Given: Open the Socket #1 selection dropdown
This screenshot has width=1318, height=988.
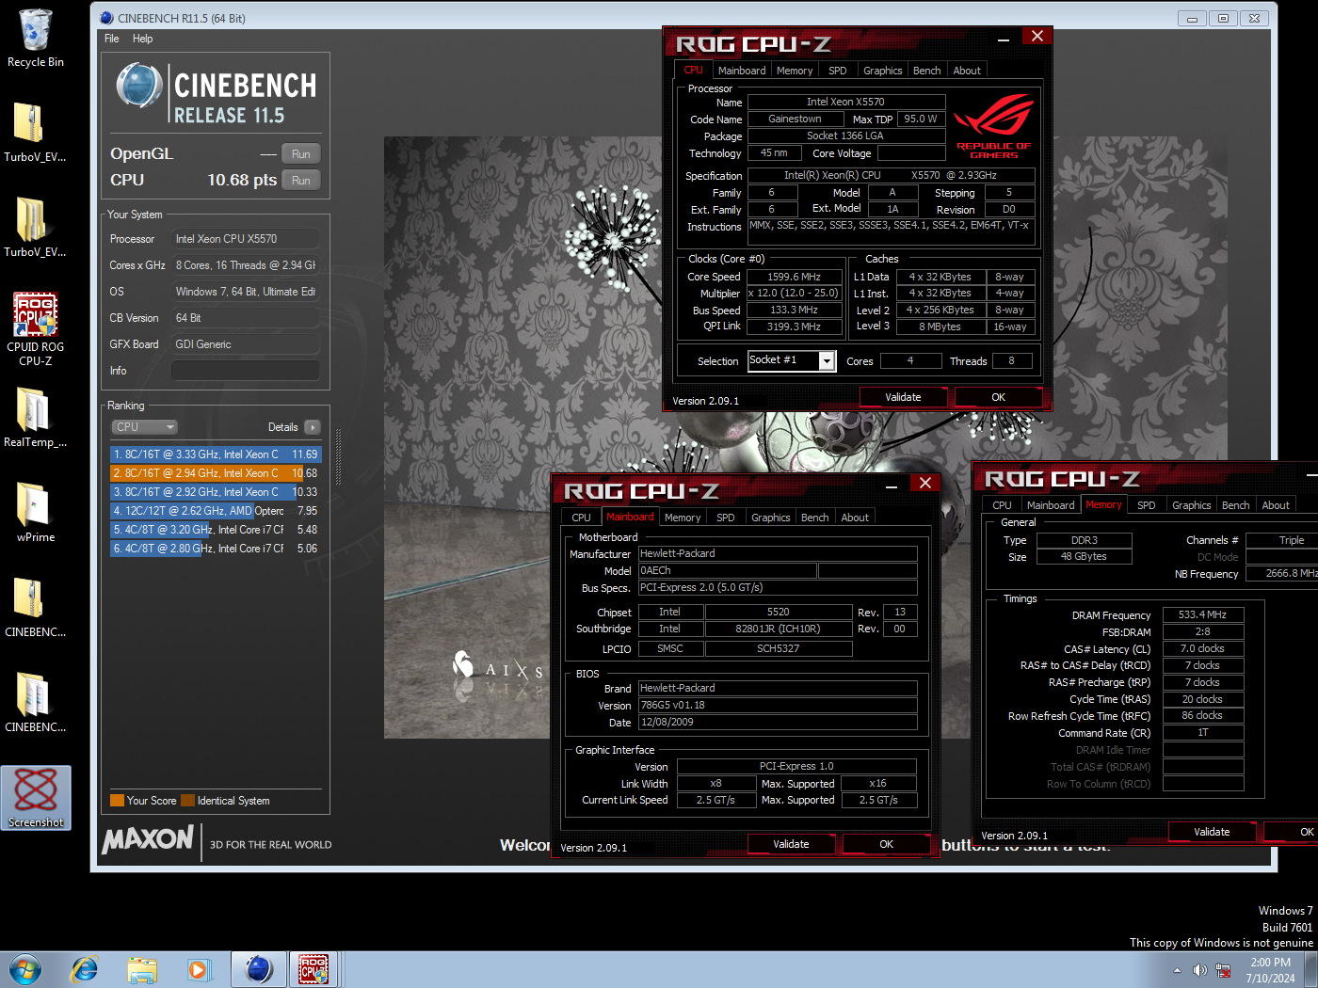Looking at the screenshot, I should 827,361.
